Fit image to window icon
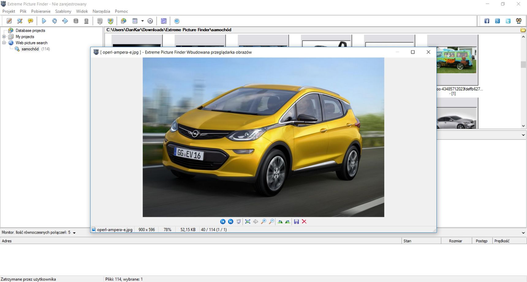527x282 pixels. pos(248,222)
